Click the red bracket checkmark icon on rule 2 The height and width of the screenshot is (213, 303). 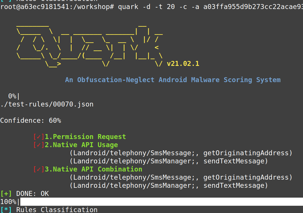click(38, 145)
